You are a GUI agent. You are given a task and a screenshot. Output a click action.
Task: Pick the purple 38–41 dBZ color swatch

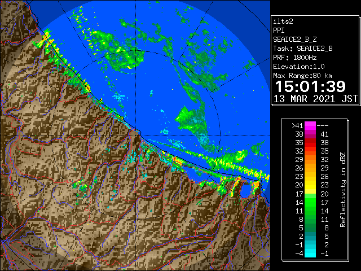[x=310, y=134]
